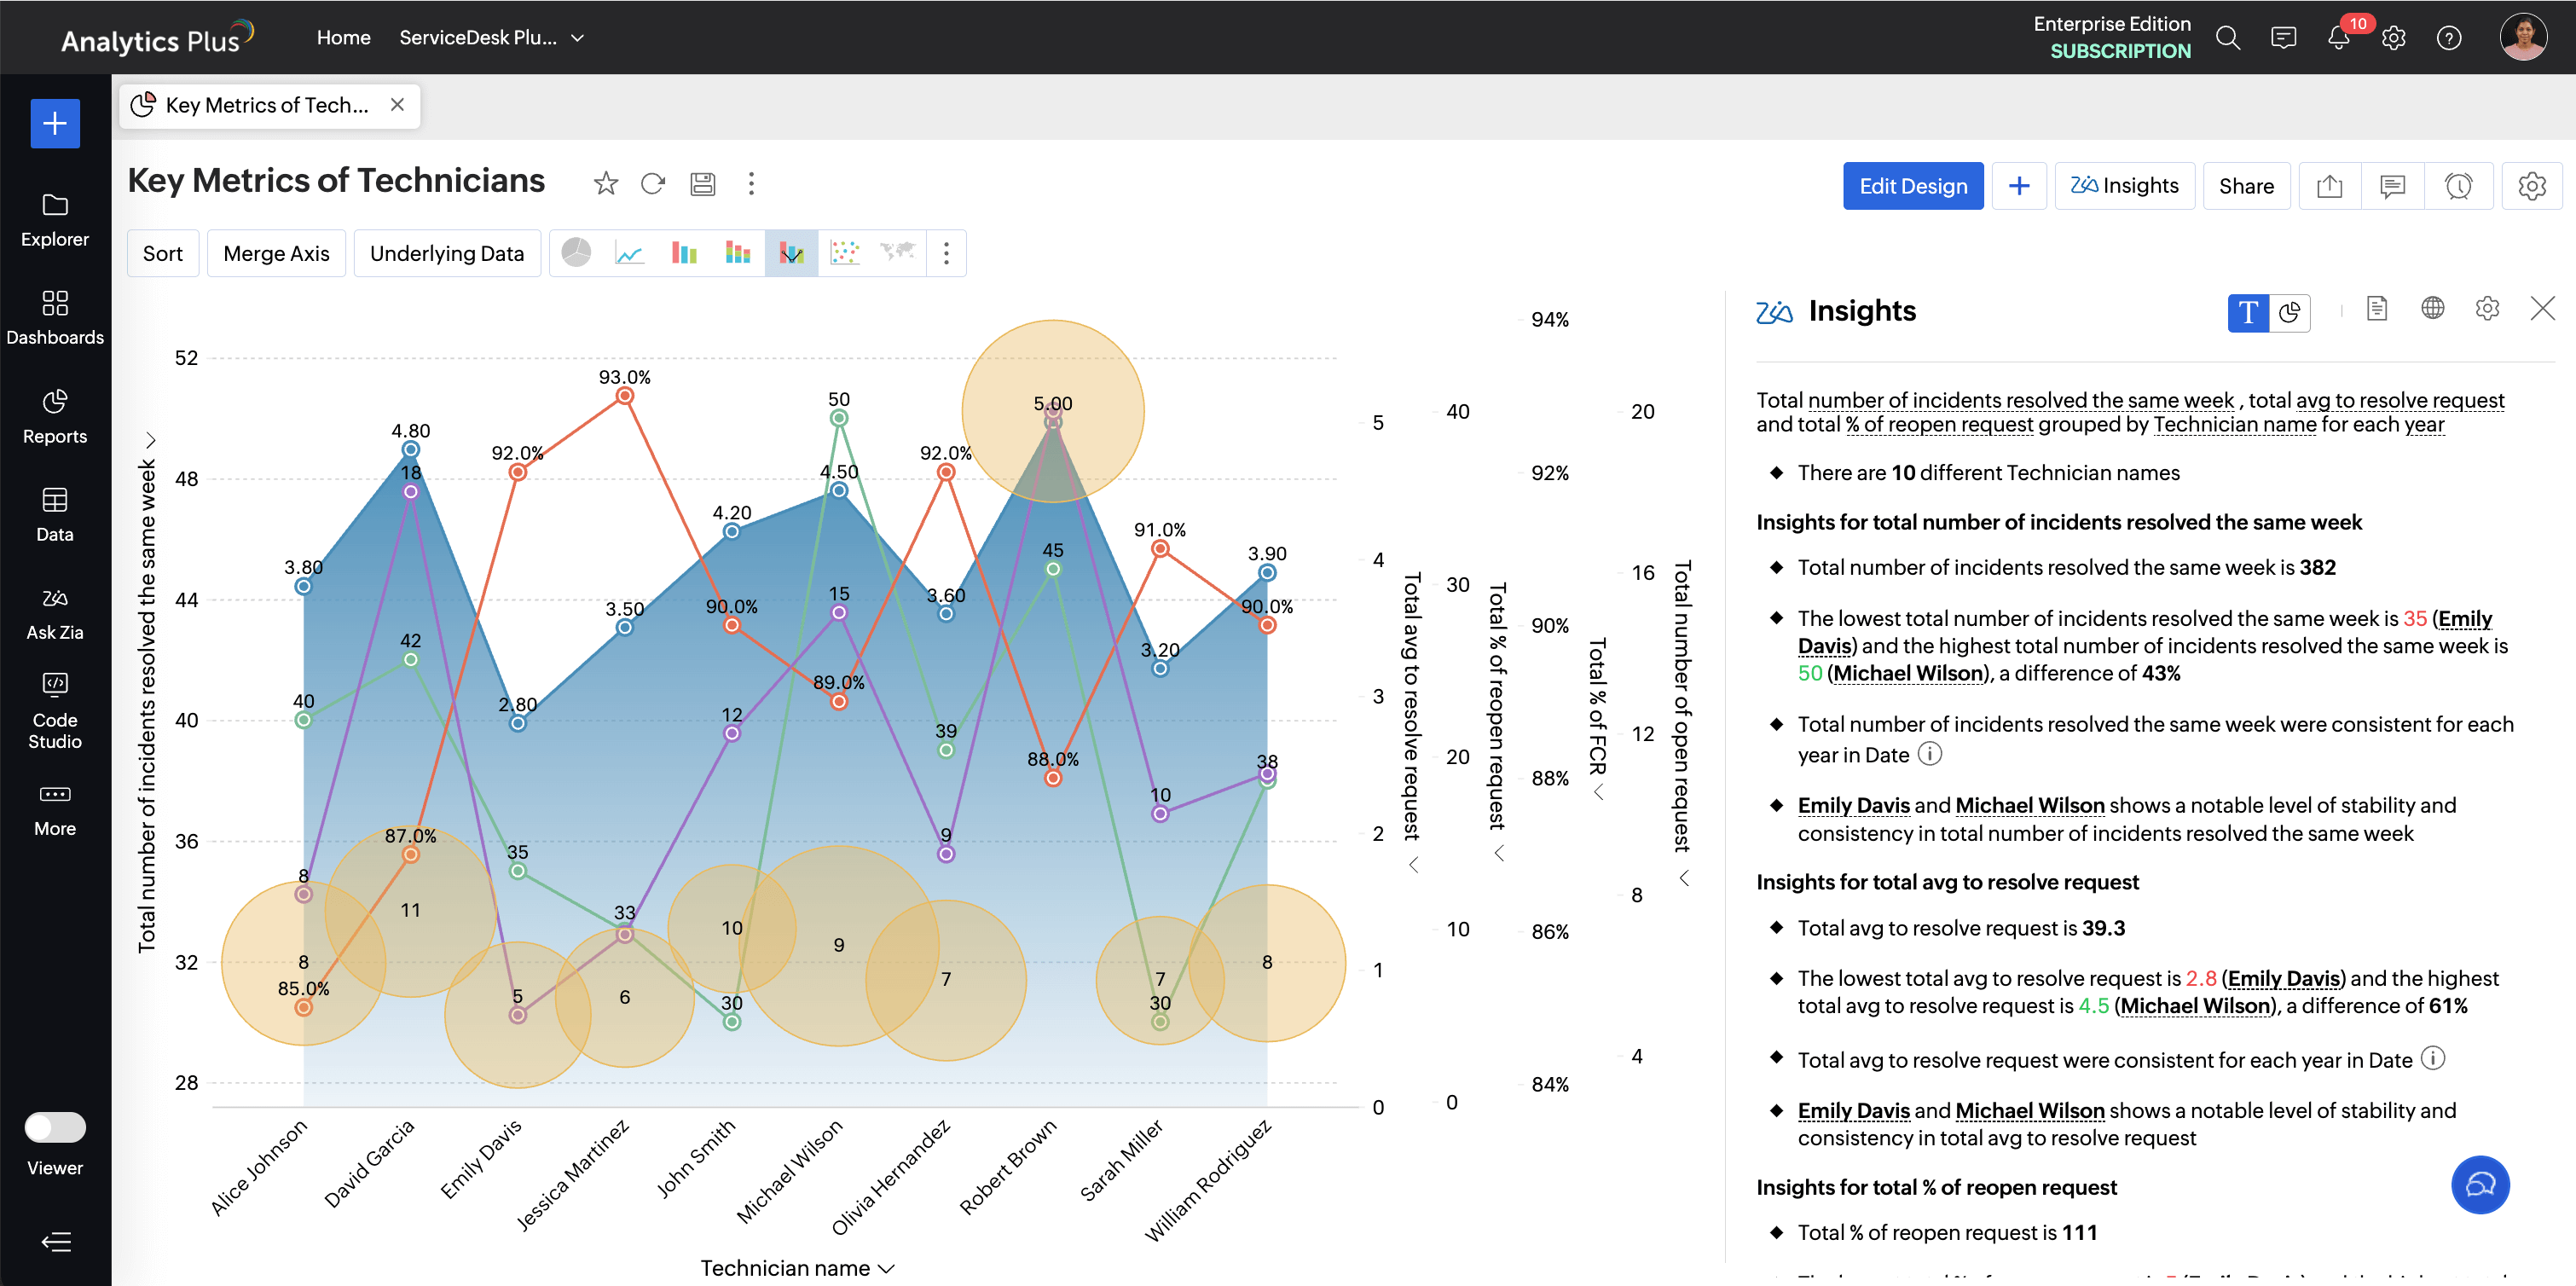Open the notifications bell with badge 10

(2339, 37)
